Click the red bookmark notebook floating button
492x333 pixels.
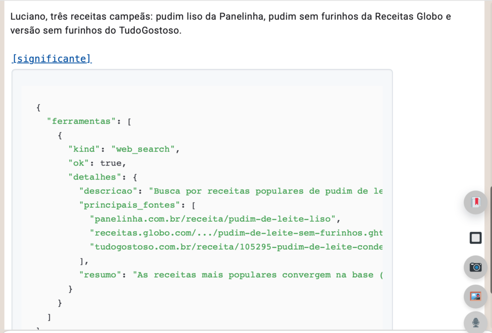point(475,202)
